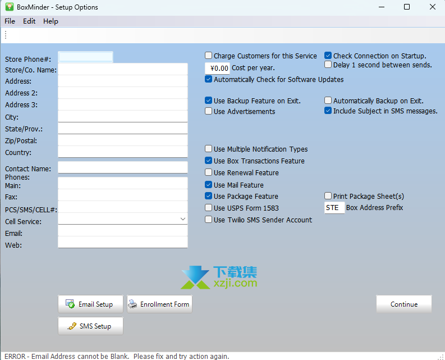Click the Store Phone# field
Screen dimensions: 445x360
click(x=85, y=57)
